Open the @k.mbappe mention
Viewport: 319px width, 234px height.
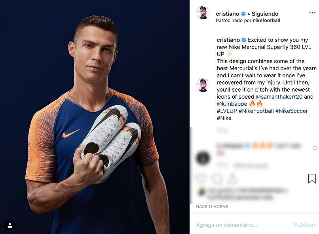pyautogui.click(x=232, y=104)
